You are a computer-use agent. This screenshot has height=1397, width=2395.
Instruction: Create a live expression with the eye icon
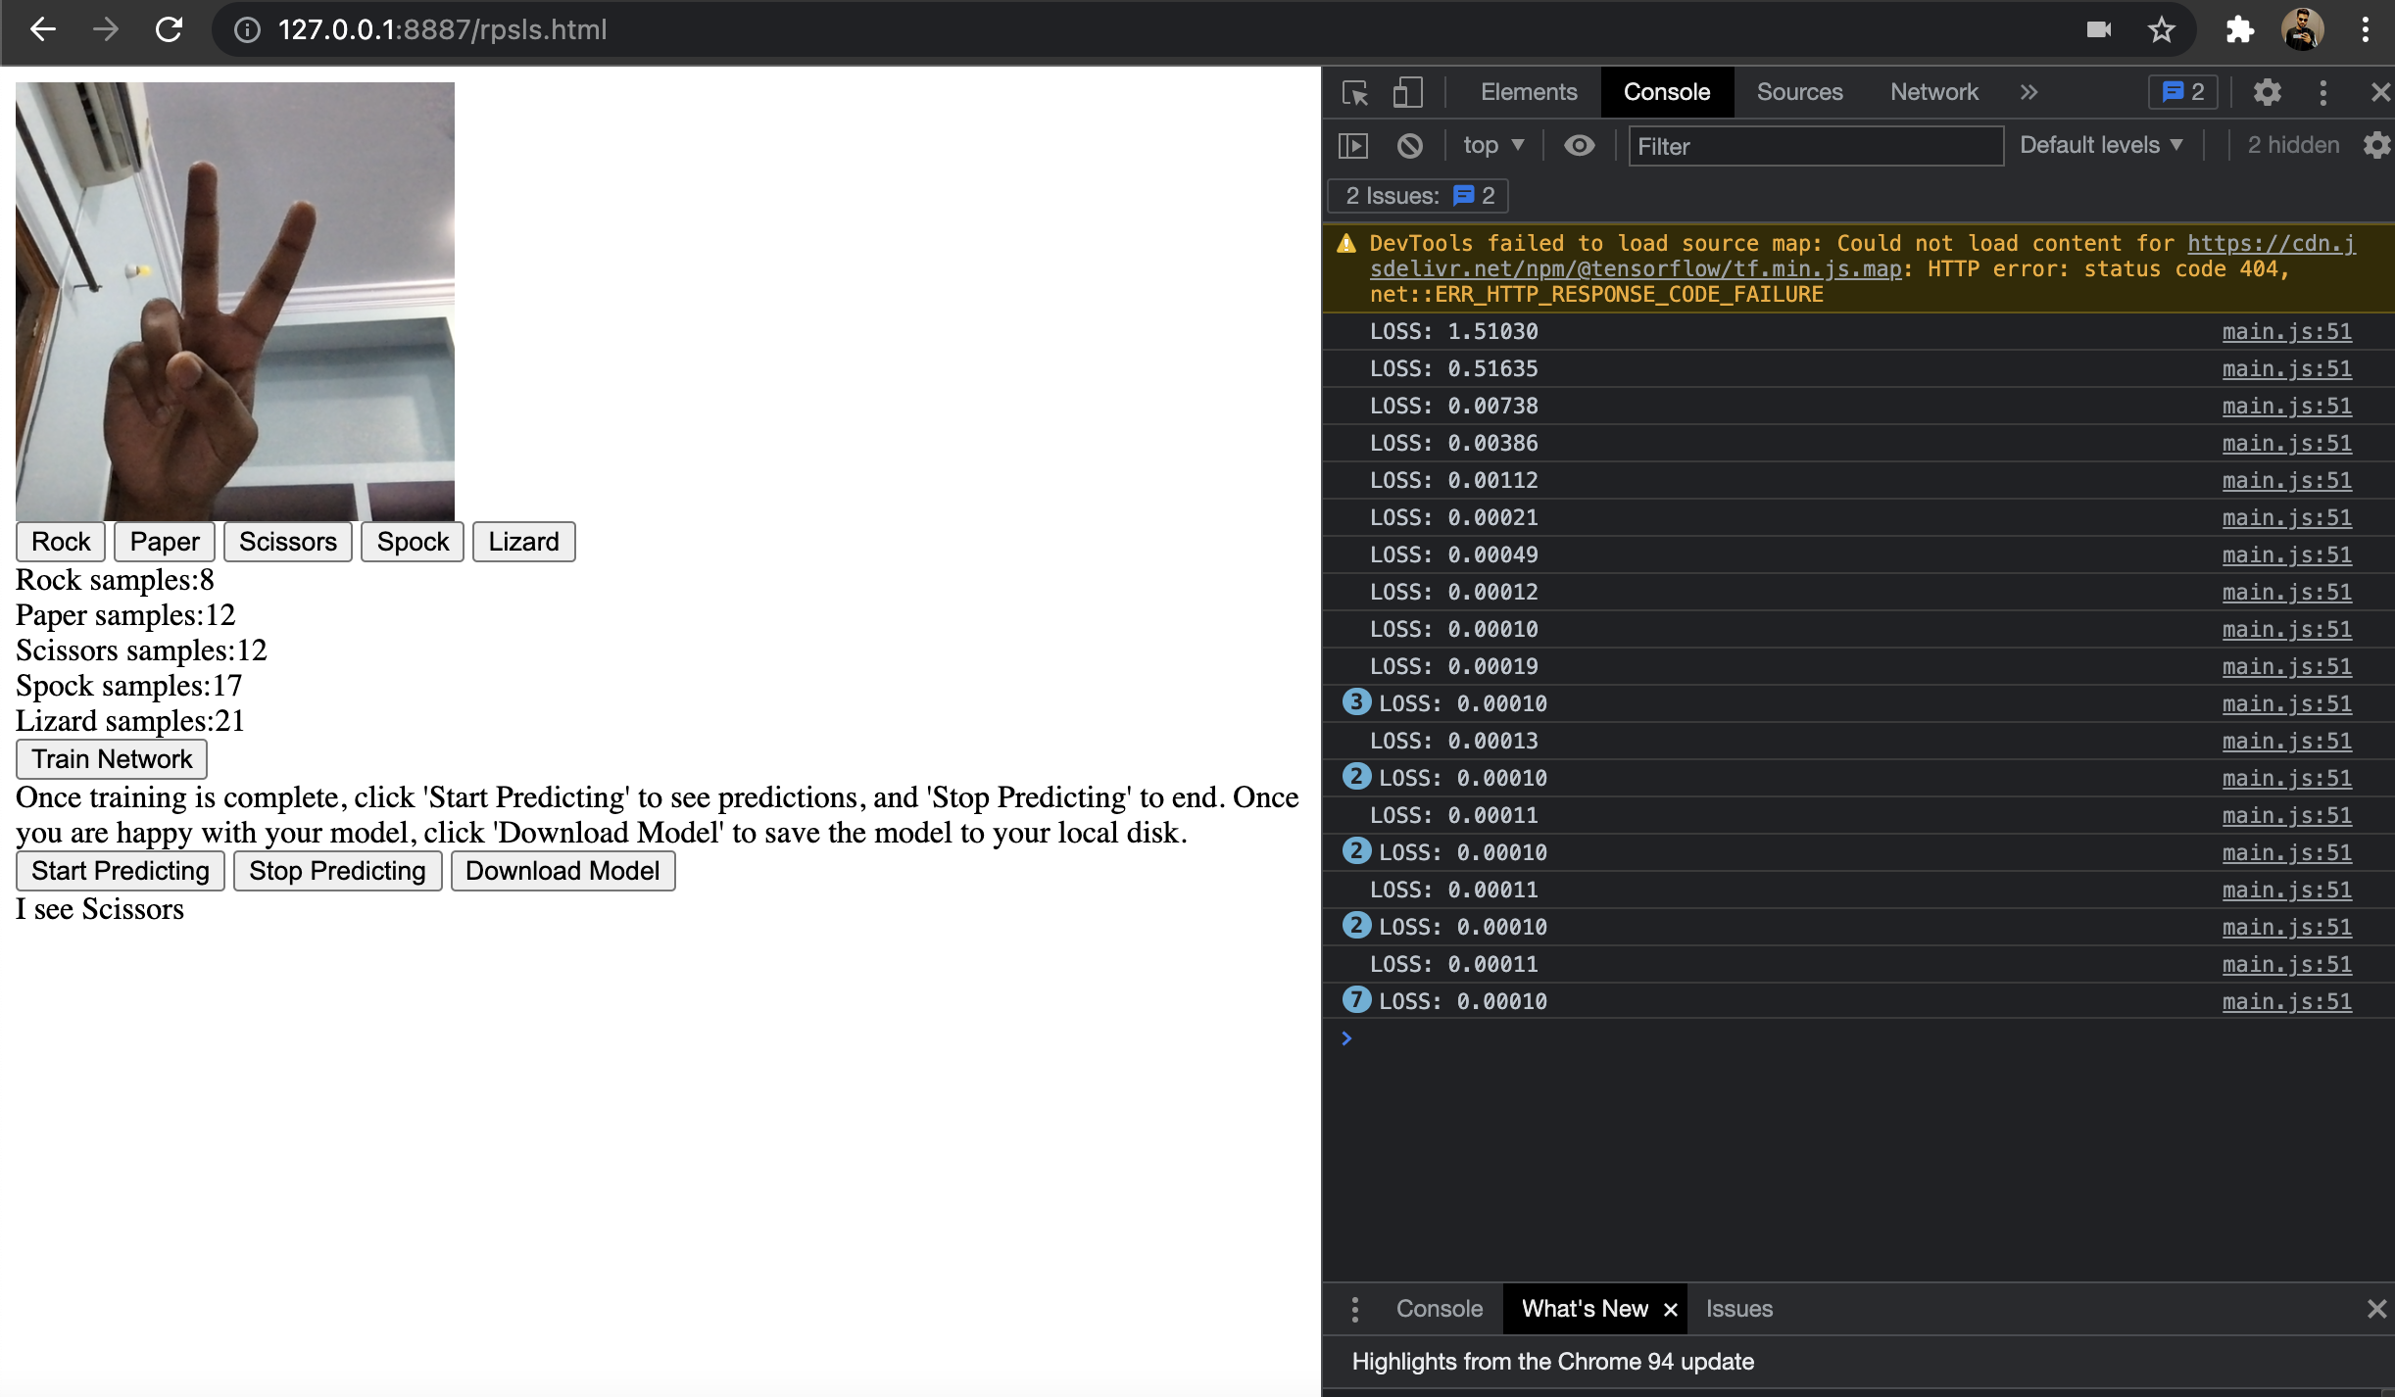pyautogui.click(x=1578, y=144)
